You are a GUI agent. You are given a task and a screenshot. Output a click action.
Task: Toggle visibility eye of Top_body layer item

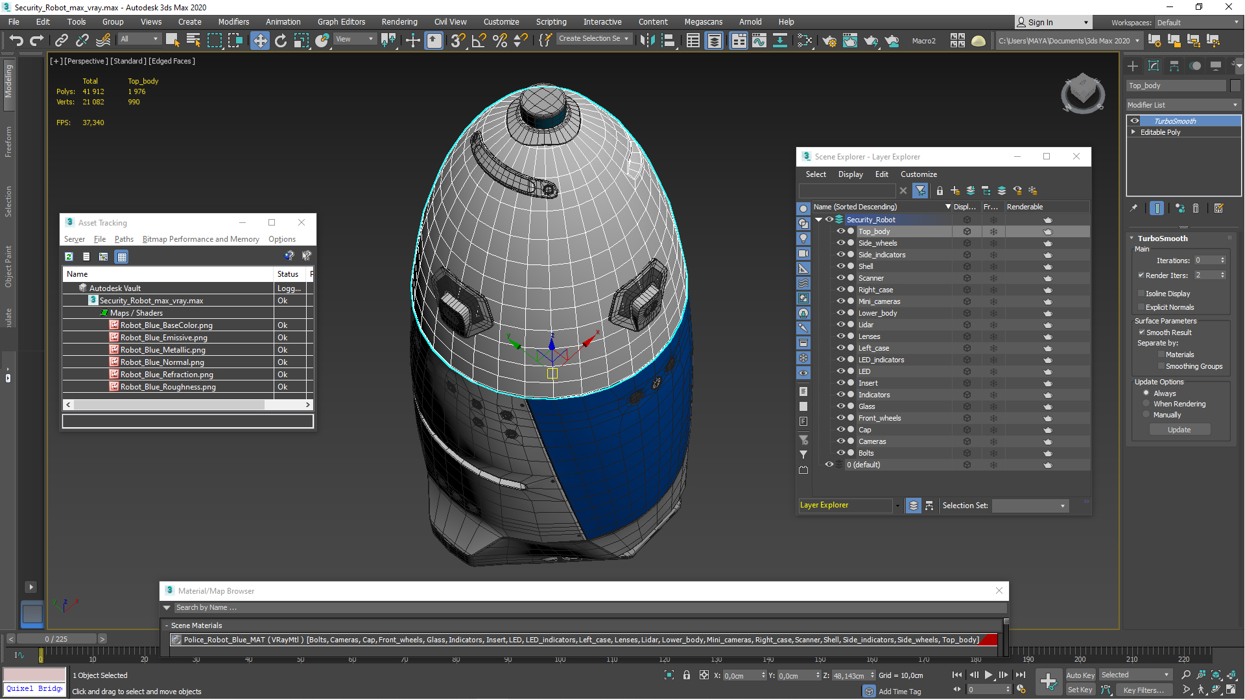click(x=840, y=231)
